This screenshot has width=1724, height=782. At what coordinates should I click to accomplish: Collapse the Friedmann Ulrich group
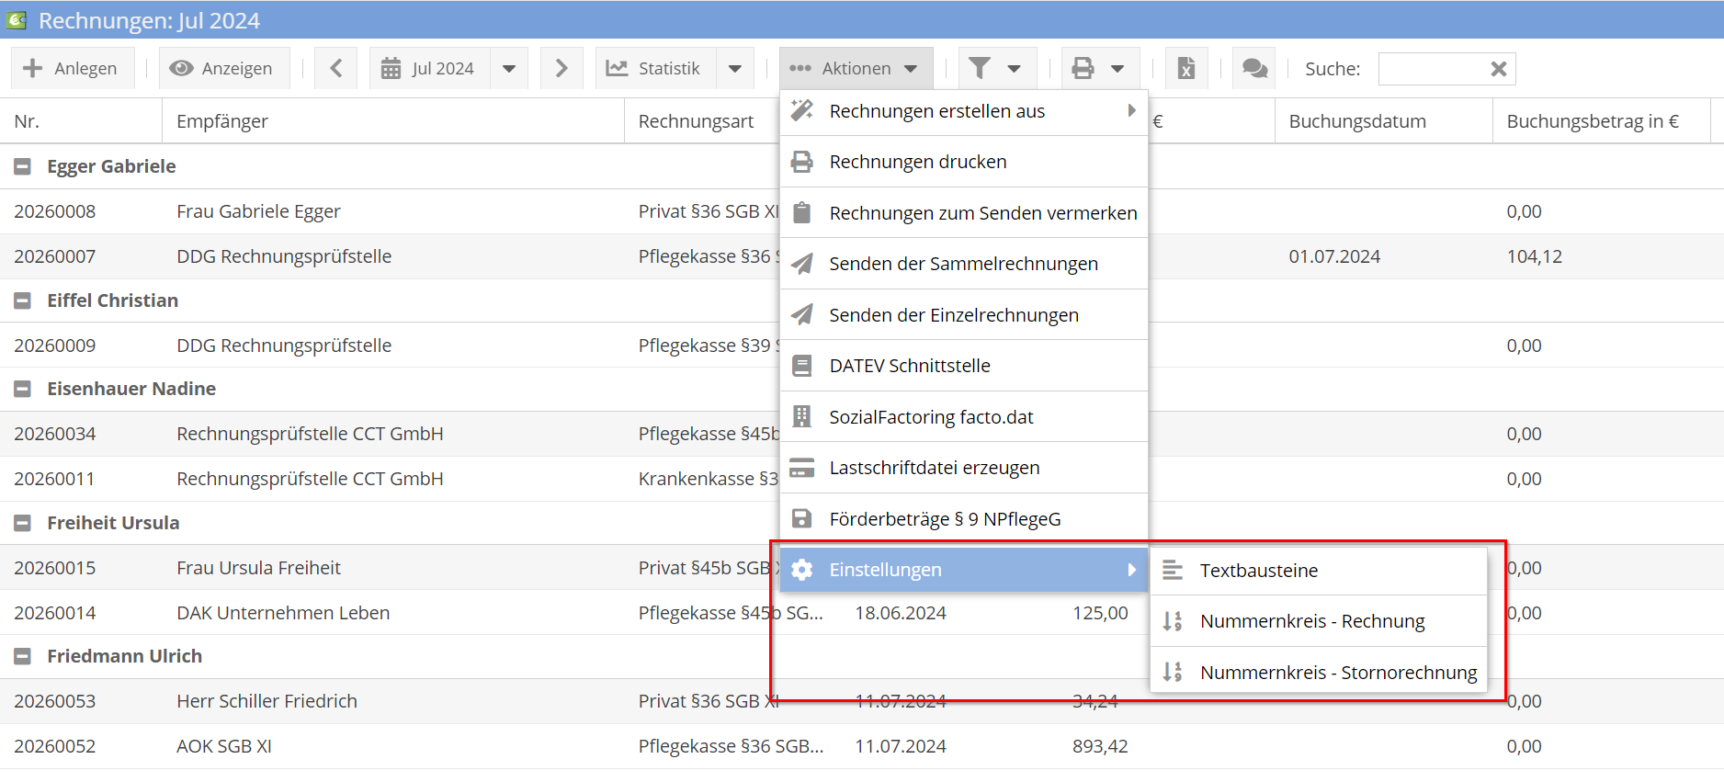[x=23, y=657]
